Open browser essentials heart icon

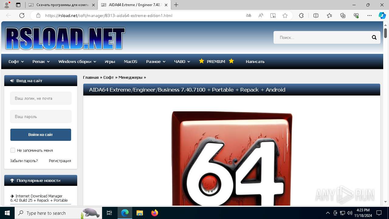pos(356,16)
